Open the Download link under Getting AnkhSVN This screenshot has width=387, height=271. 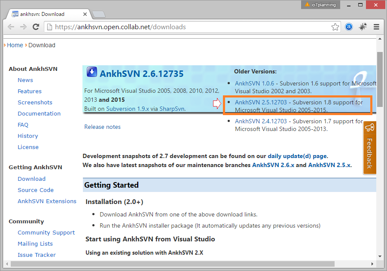tap(32, 179)
